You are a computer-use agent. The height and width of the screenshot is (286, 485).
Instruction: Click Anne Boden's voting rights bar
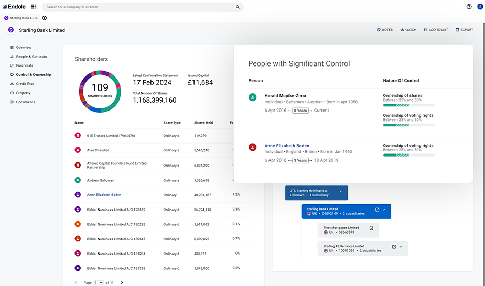408,155
